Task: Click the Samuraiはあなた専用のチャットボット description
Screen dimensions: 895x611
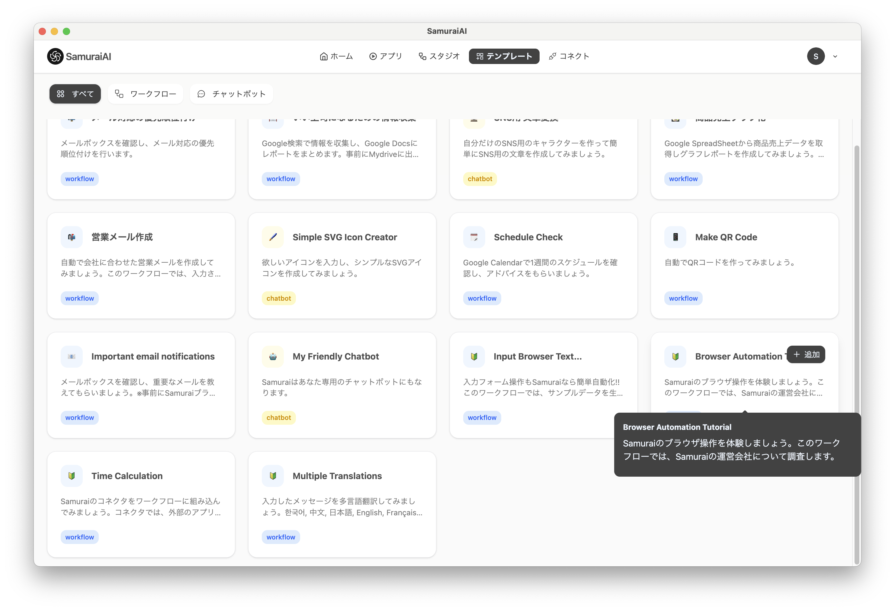Action: (x=342, y=387)
